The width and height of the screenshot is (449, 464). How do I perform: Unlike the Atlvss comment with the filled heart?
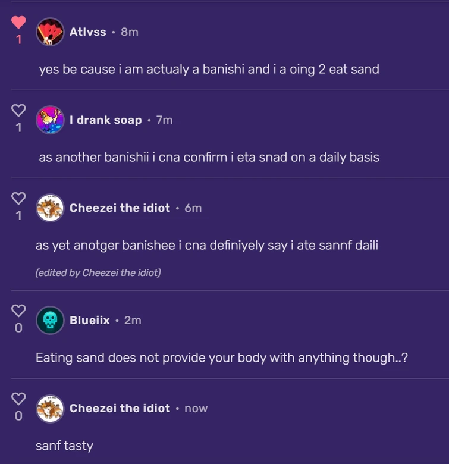(18, 23)
